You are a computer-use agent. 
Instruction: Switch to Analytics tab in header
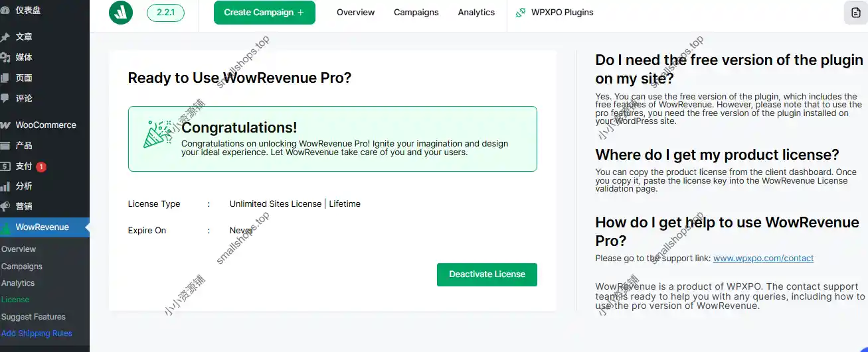point(476,13)
